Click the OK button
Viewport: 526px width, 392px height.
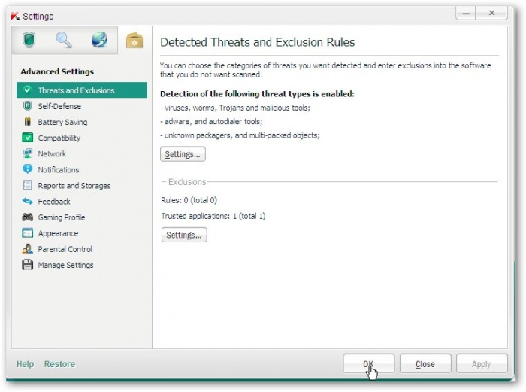(x=368, y=363)
